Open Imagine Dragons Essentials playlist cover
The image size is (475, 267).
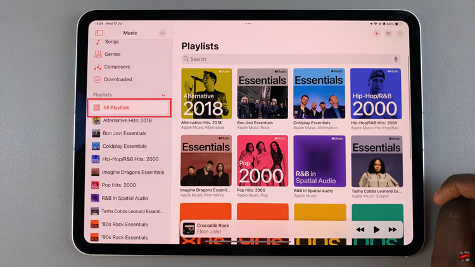tap(206, 160)
